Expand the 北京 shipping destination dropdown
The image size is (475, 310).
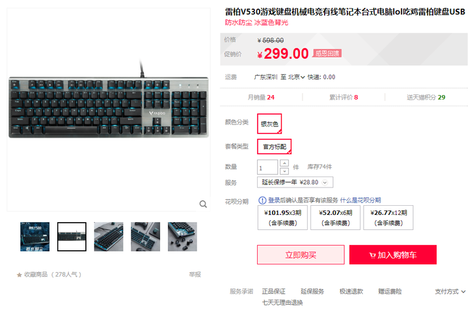tap(296, 77)
